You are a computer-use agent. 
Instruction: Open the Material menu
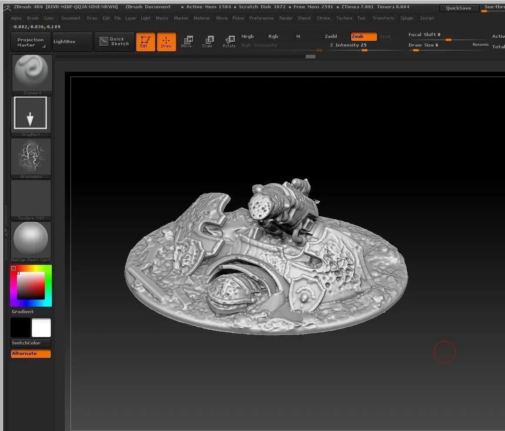coord(202,18)
